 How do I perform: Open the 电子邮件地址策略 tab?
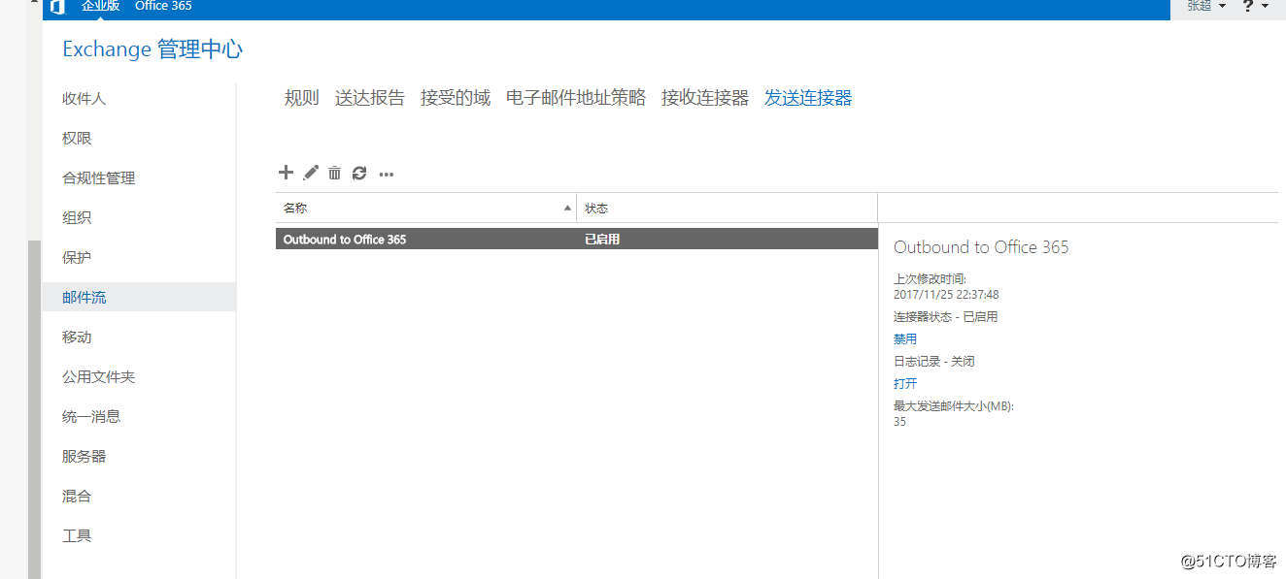point(576,98)
